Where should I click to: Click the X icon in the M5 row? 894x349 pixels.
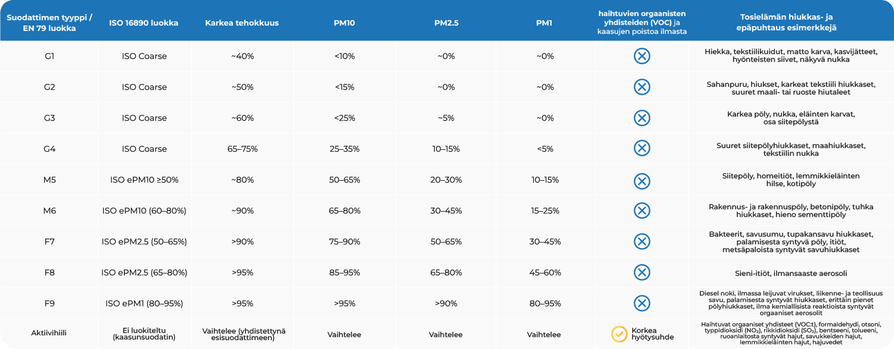[x=641, y=180]
